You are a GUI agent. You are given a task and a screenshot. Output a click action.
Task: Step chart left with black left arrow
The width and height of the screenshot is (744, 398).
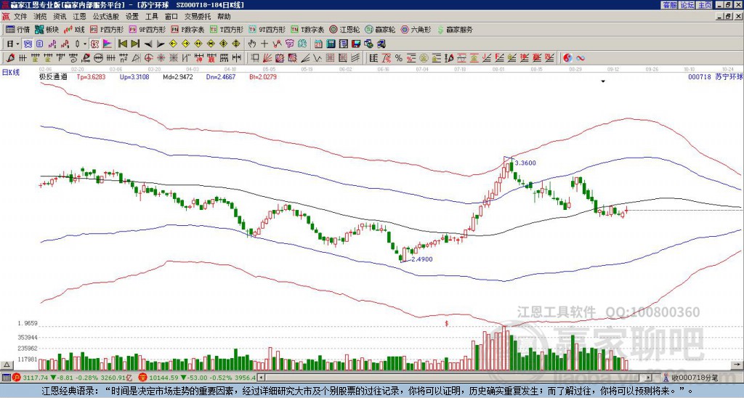147,44
